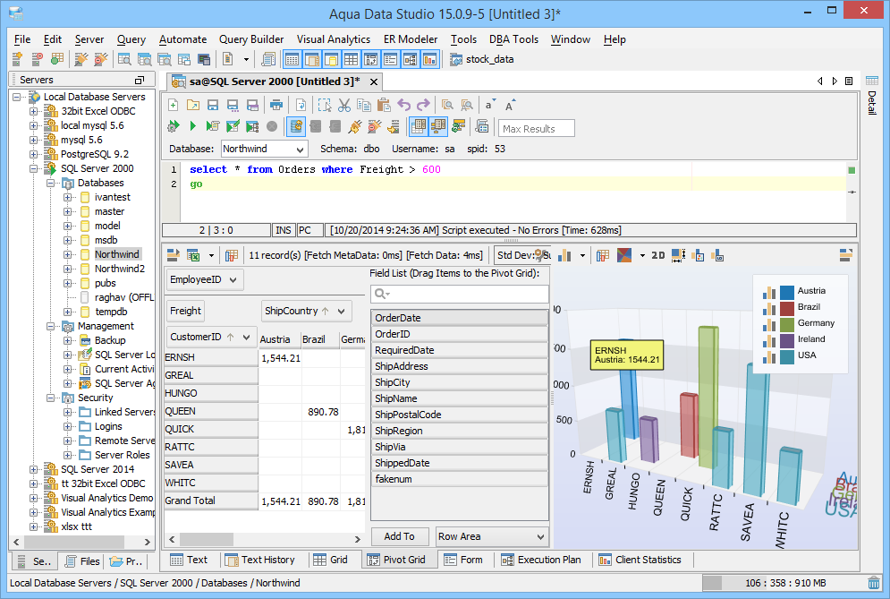Click the Freight data field button
890x599 pixels.
(185, 311)
